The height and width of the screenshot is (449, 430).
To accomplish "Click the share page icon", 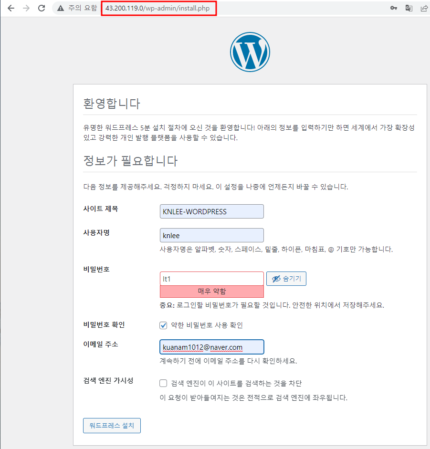I will tap(424, 8).
